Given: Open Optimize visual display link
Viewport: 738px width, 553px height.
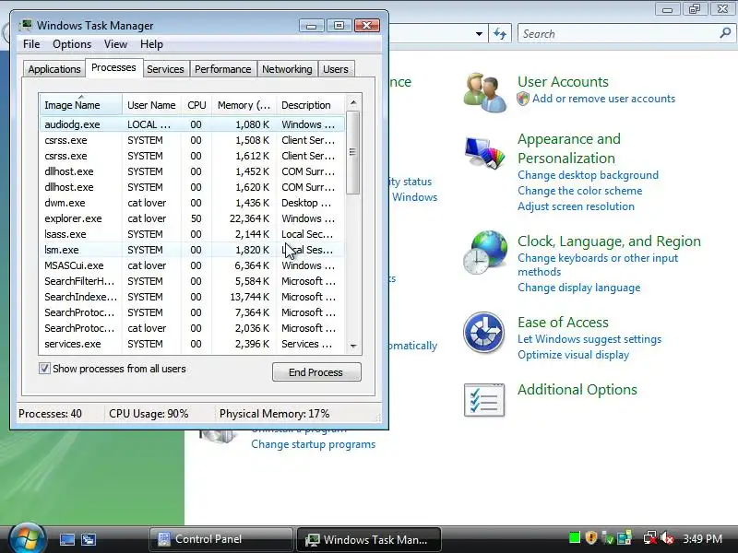Looking at the screenshot, I should (x=573, y=355).
